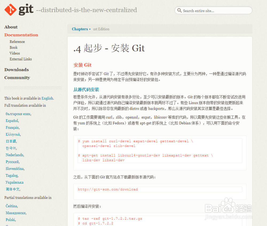Click the 安装 Git red heading

(83, 65)
